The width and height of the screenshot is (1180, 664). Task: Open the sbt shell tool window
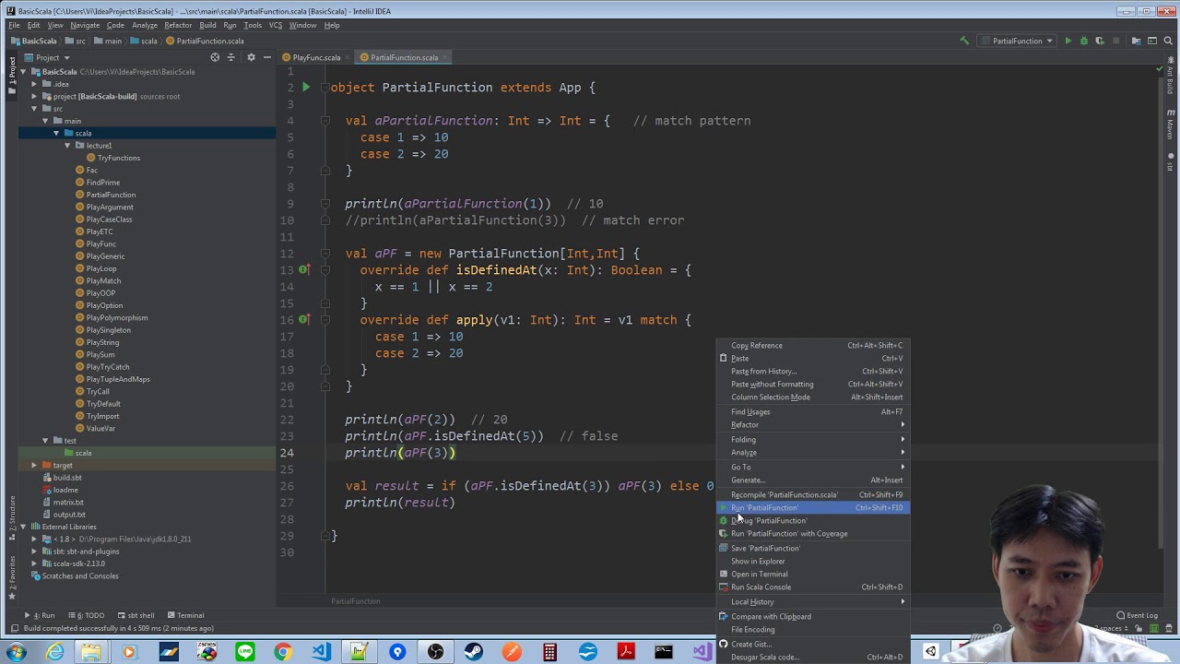point(136,615)
